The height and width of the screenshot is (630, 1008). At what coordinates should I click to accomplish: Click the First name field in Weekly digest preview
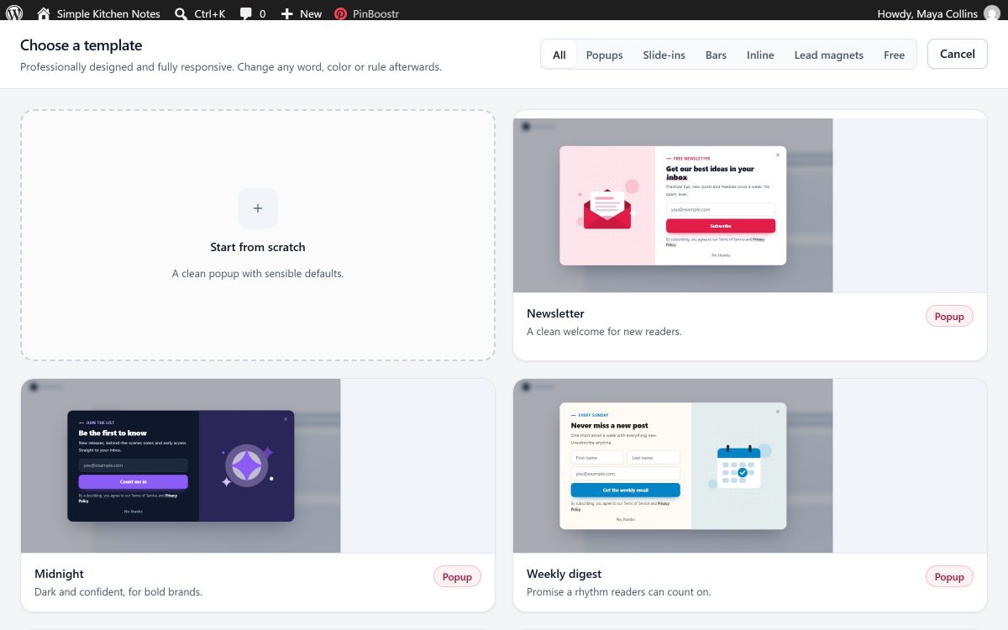(597, 458)
